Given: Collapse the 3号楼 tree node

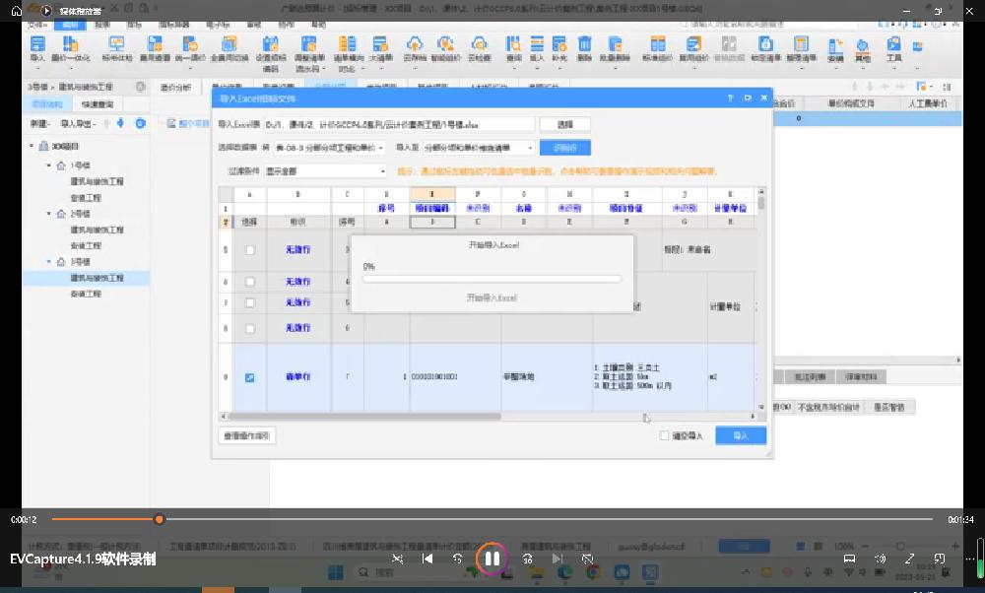Looking at the screenshot, I should coord(49,261).
